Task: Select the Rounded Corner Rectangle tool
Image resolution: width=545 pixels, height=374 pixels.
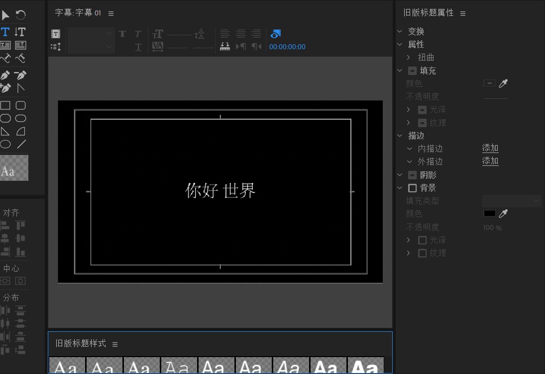Action: [21, 105]
